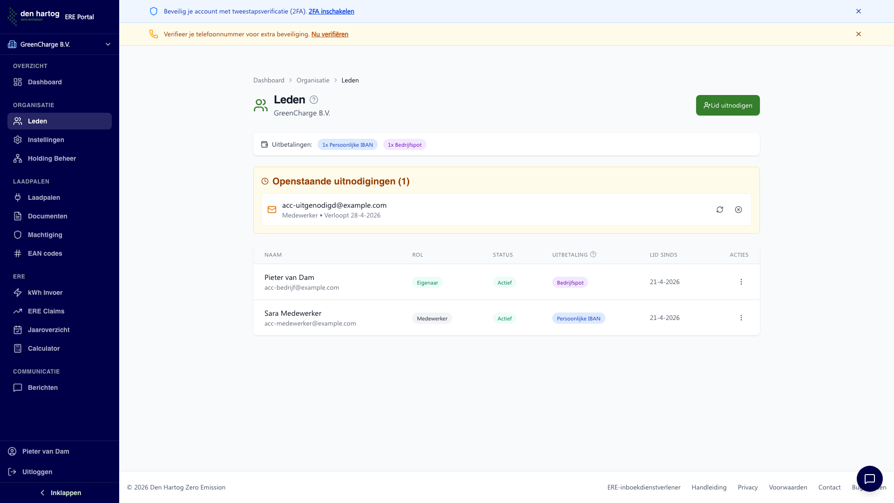Open the Documenten page
The width and height of the screenshot is (894, 503).
(x=60, y=216)
